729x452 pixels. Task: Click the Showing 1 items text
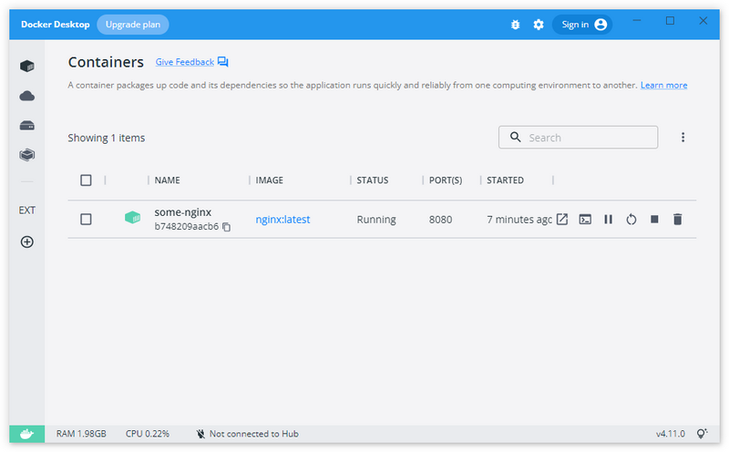[107, 139]
